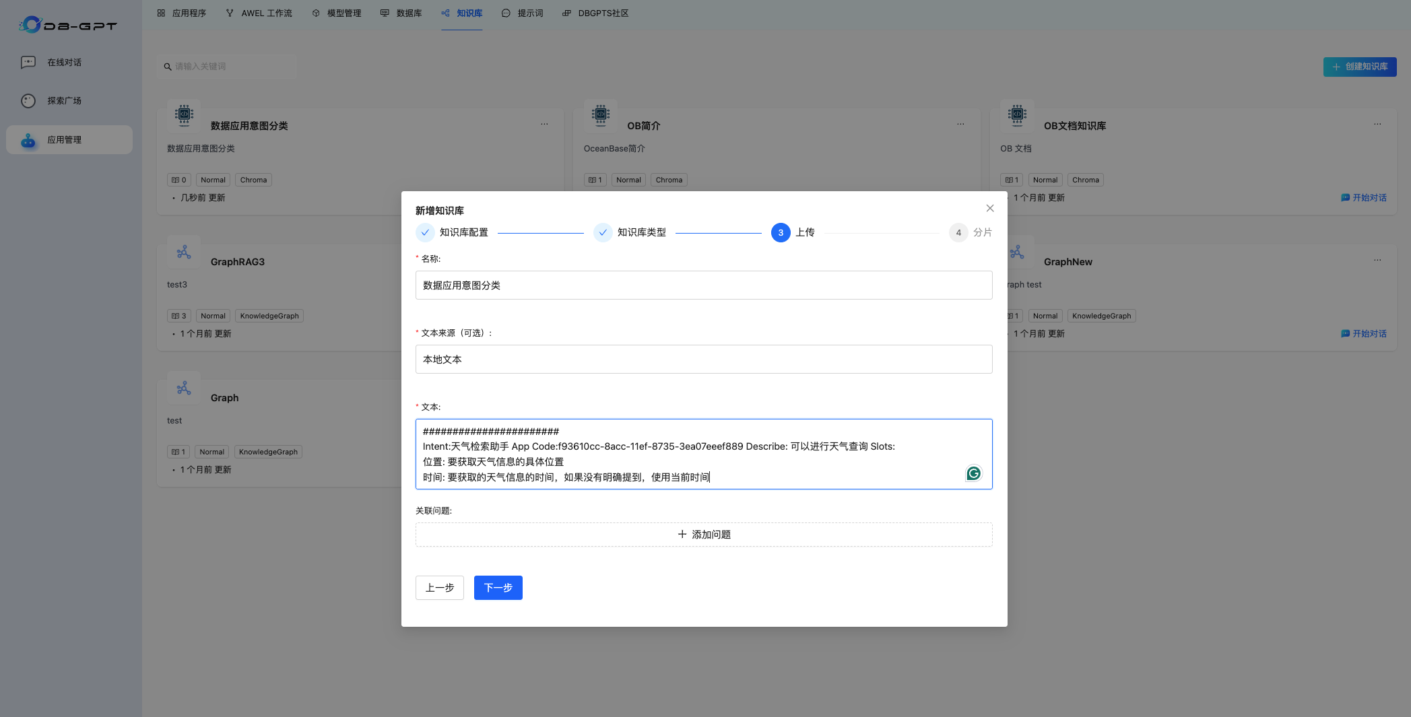Click the 几秒前 更新 timestamp
Image resolution: width=1411 pixels, height=717 pixels.
click(x=203, y=198)
